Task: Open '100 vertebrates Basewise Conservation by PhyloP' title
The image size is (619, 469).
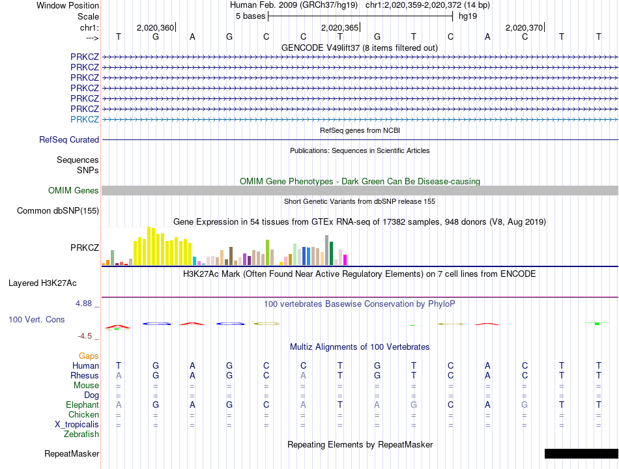Action: (359, 304)
